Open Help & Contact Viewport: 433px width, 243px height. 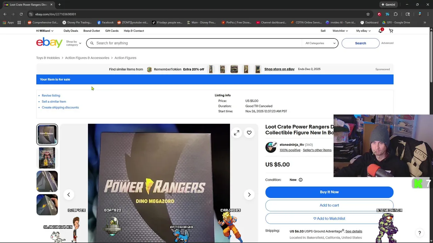click(x=134, y=31)
